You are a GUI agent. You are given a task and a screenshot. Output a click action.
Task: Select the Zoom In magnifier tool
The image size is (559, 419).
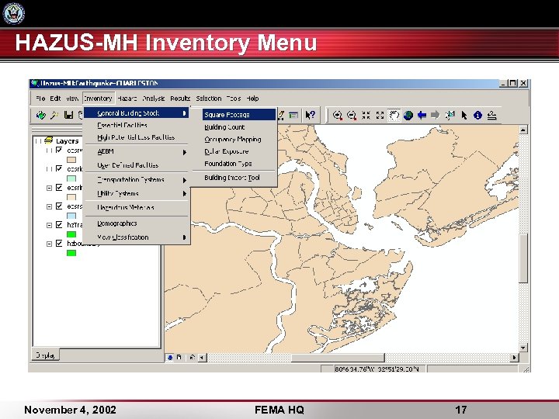(x=338, y=115)
